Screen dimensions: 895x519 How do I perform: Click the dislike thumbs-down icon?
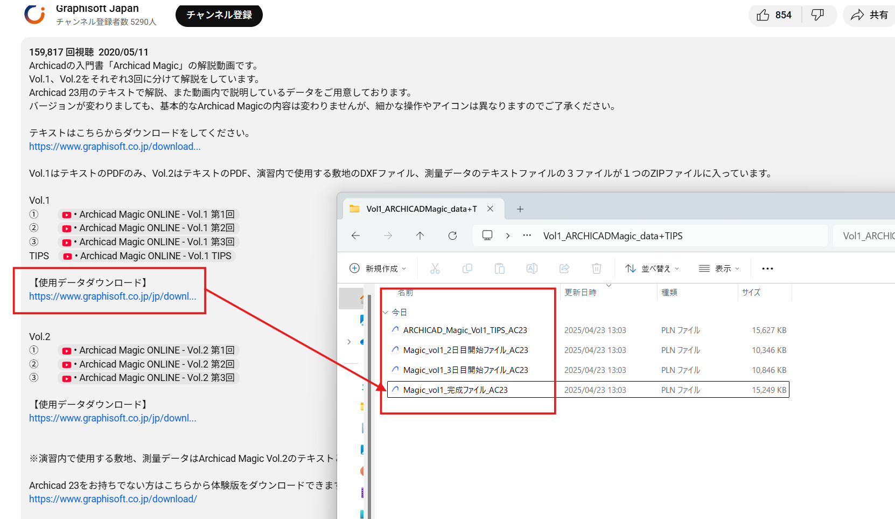tap(817, 15)
